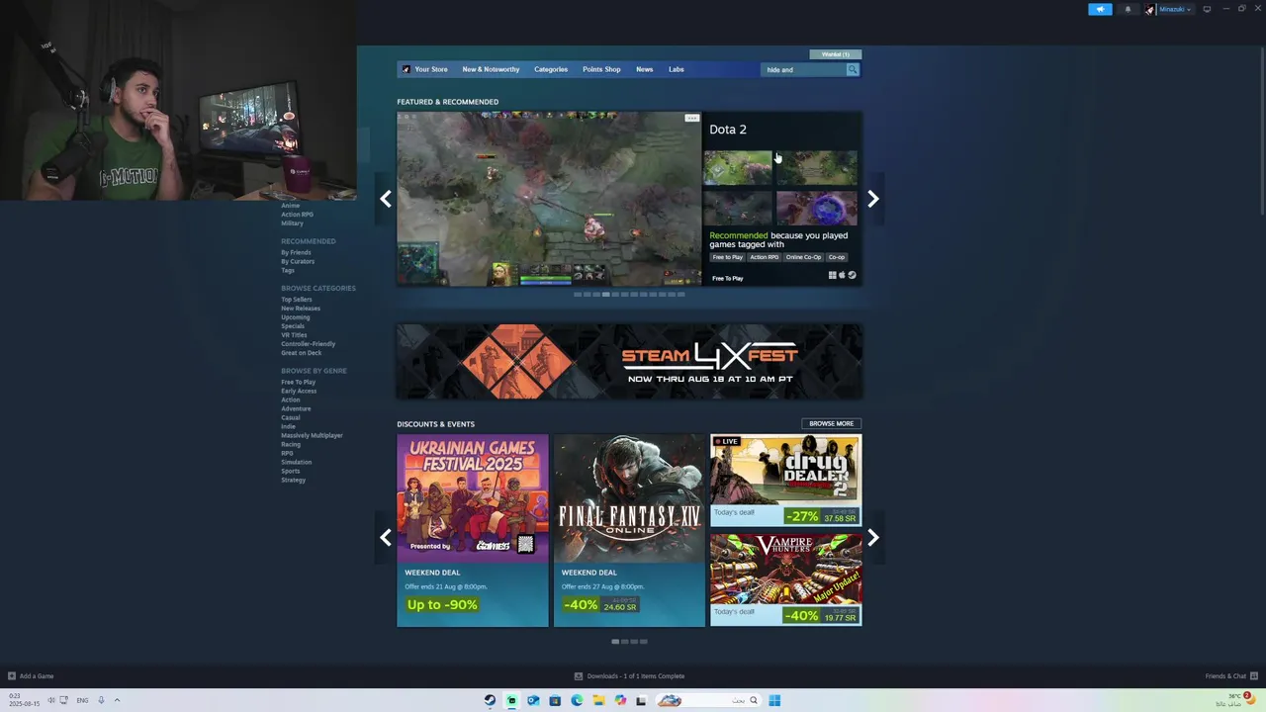Screen dimensions: 1266x712
Task: Switch to Big Picture mode icon
Action: pos(1207,9)
